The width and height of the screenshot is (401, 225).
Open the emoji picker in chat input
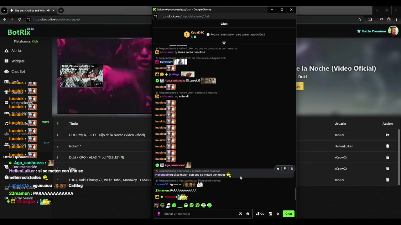(x=247, y=214)
